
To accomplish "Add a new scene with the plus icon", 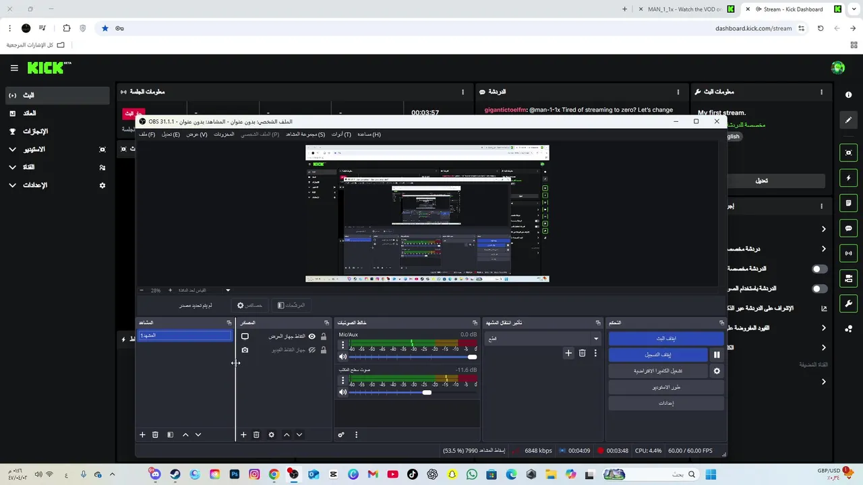I will 142,434.
